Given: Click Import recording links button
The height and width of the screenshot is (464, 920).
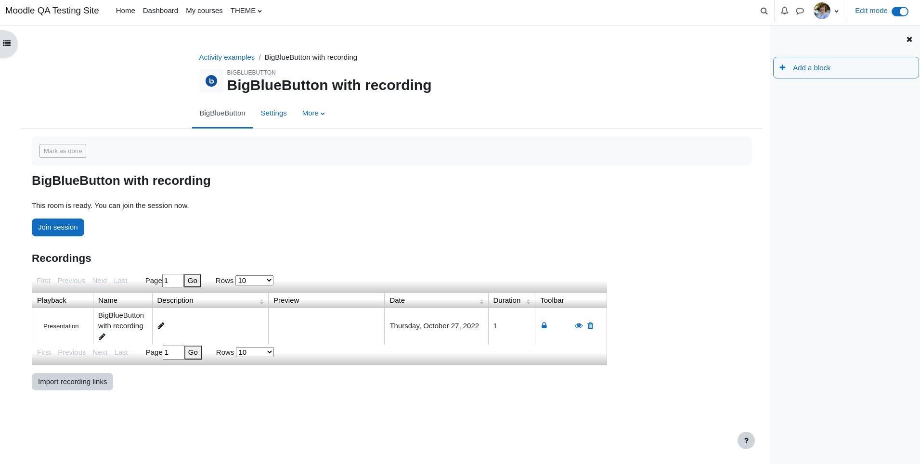Looking at the screenshot, I should (x=72, y=382).
